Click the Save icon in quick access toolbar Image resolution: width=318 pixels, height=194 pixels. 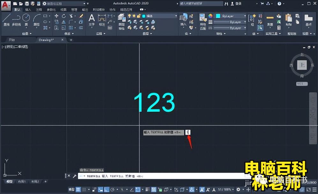tap(27, 4)
